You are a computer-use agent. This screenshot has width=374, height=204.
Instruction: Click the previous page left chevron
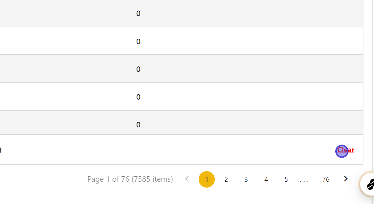click(x=187, y=179)
